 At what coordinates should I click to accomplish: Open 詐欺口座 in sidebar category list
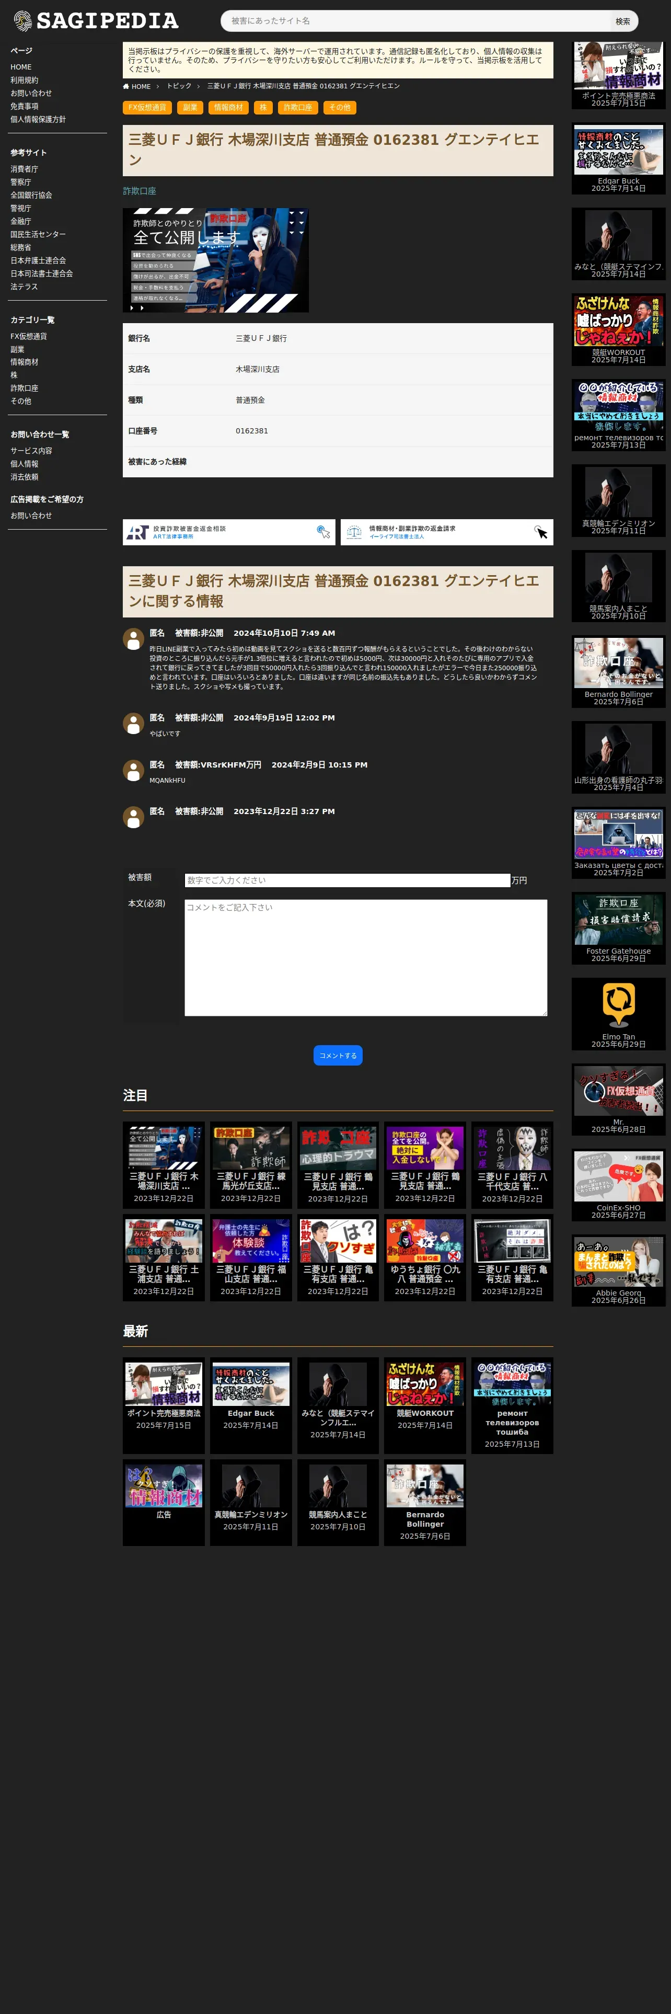[x=24, y=388]
